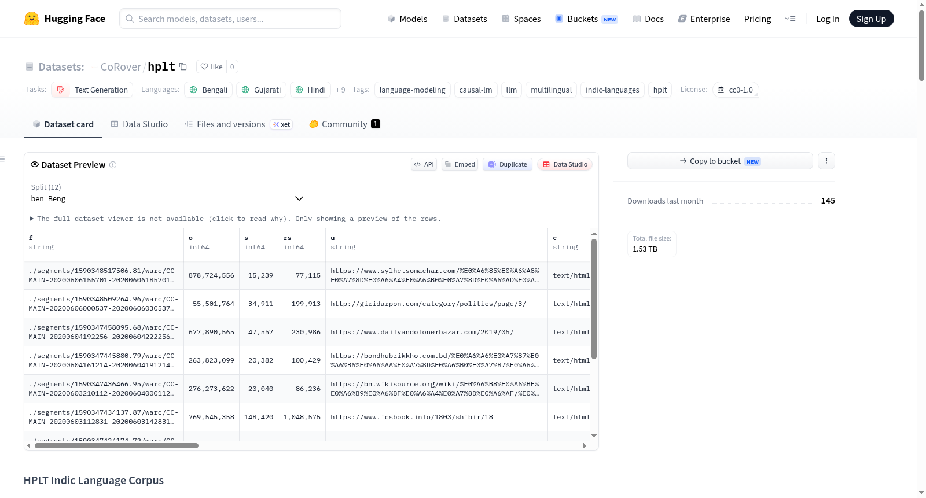Screen dimensions: 926x498
Task: Switch to the Community tab
Action: click(x=344, y=124)
